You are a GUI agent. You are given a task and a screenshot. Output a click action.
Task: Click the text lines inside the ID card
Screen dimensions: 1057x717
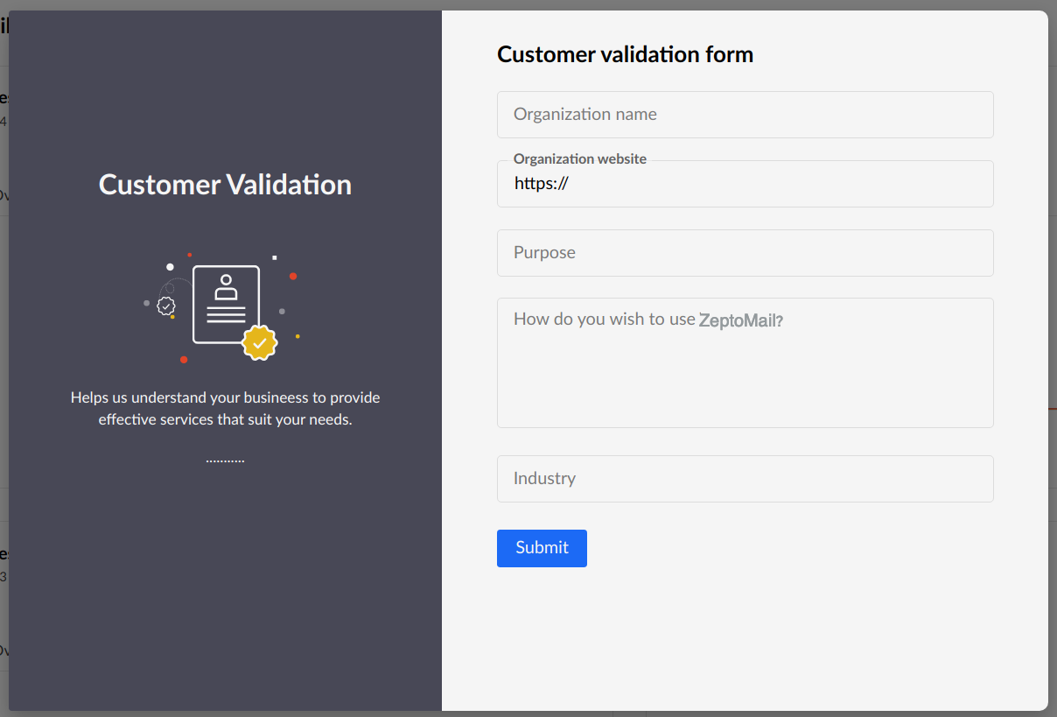pyautogui.click(x=226, y=314)
